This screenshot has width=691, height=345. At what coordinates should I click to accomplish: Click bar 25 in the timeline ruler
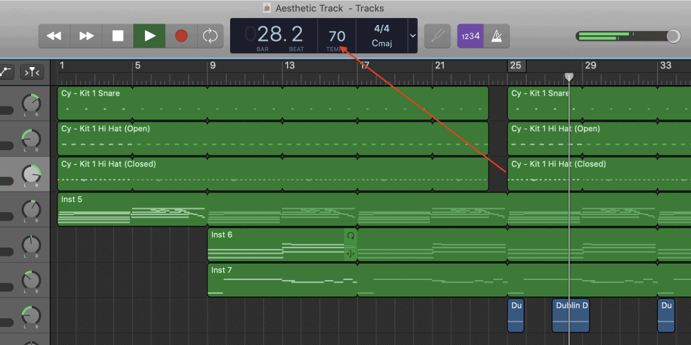point(515,66)
